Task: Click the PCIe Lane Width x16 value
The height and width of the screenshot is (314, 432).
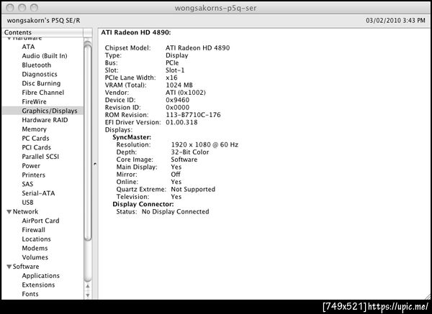Action: point(171,78)
